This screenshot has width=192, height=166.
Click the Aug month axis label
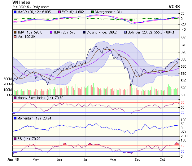[x=113, y=159]
